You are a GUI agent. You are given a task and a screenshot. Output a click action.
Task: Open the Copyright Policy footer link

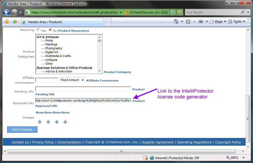228,142
